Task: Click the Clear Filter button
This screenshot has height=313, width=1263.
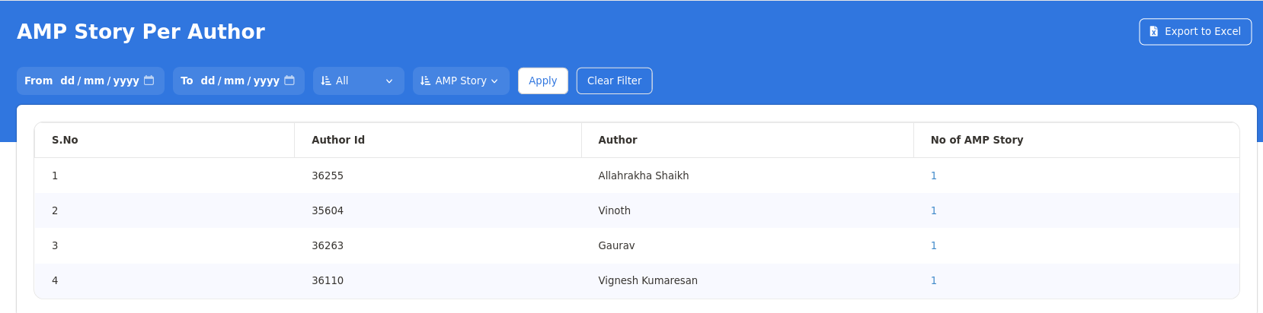Action: click(614, 81)
